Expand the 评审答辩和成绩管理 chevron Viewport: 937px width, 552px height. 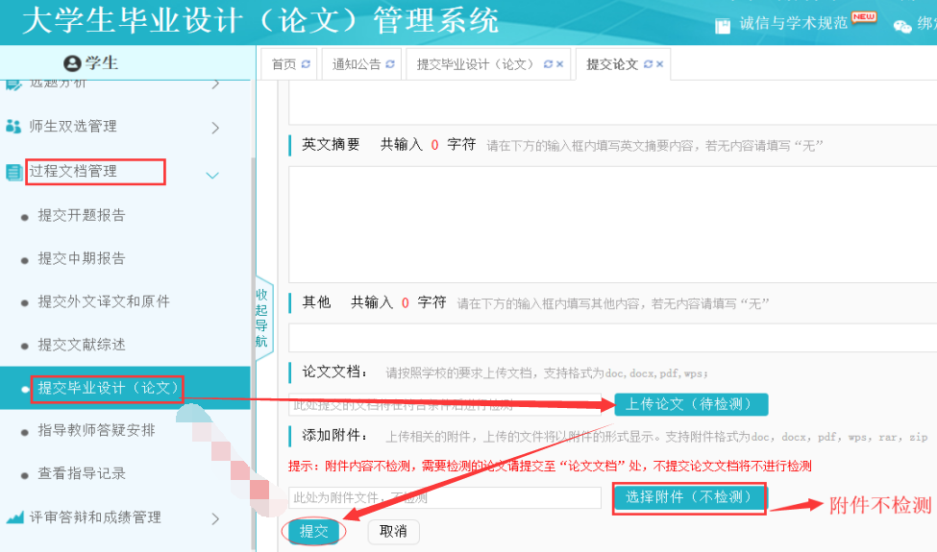click(215, 518)
